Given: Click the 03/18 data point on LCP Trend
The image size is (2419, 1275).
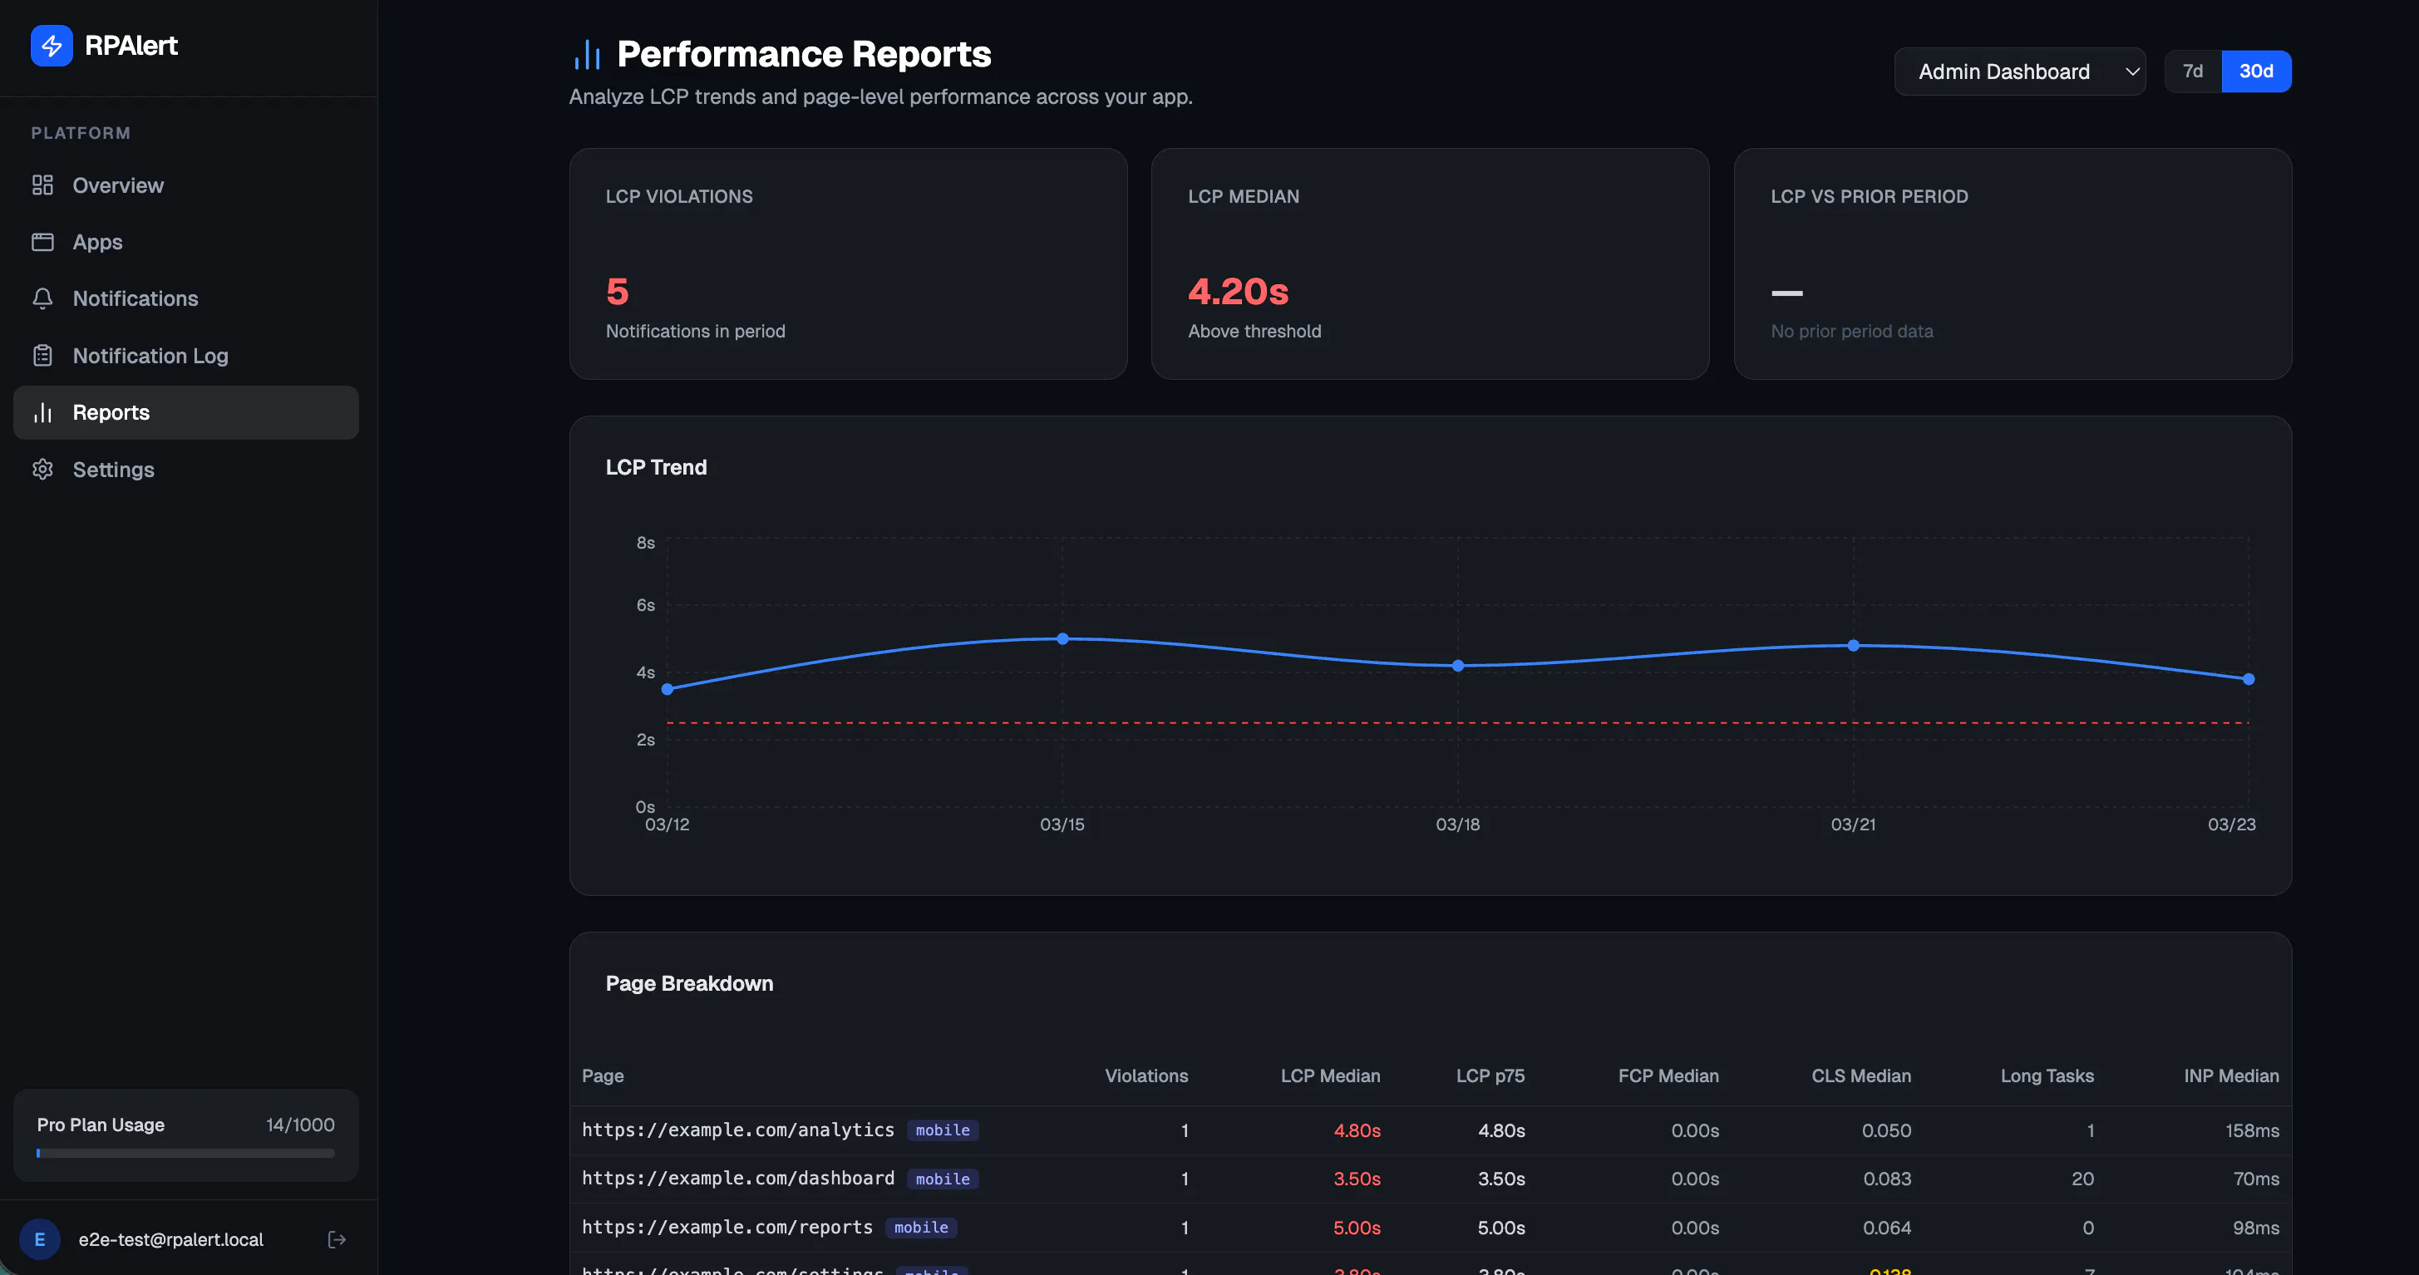Looking at the screenshot, I should pos(1458,666).
